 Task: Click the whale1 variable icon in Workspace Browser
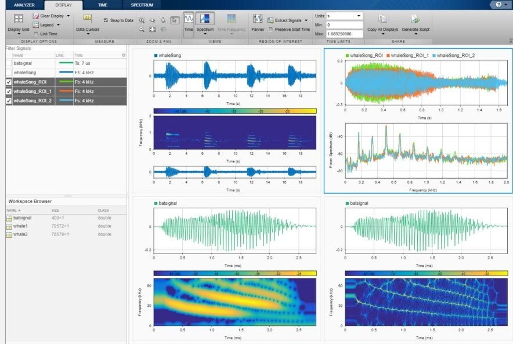click(9, 226)
